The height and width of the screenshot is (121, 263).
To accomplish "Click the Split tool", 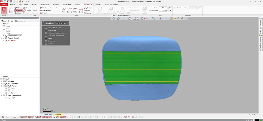I will (87, 10).
